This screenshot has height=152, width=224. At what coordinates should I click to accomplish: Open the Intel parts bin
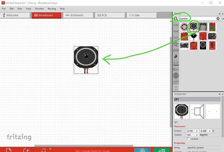[x=176, y=82]
